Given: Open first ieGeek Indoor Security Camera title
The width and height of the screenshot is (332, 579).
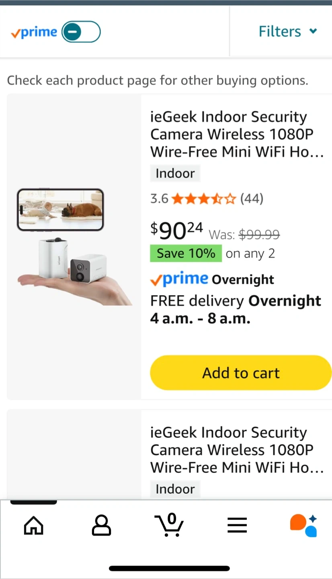Looking at the screenshot, I should 237,134.
